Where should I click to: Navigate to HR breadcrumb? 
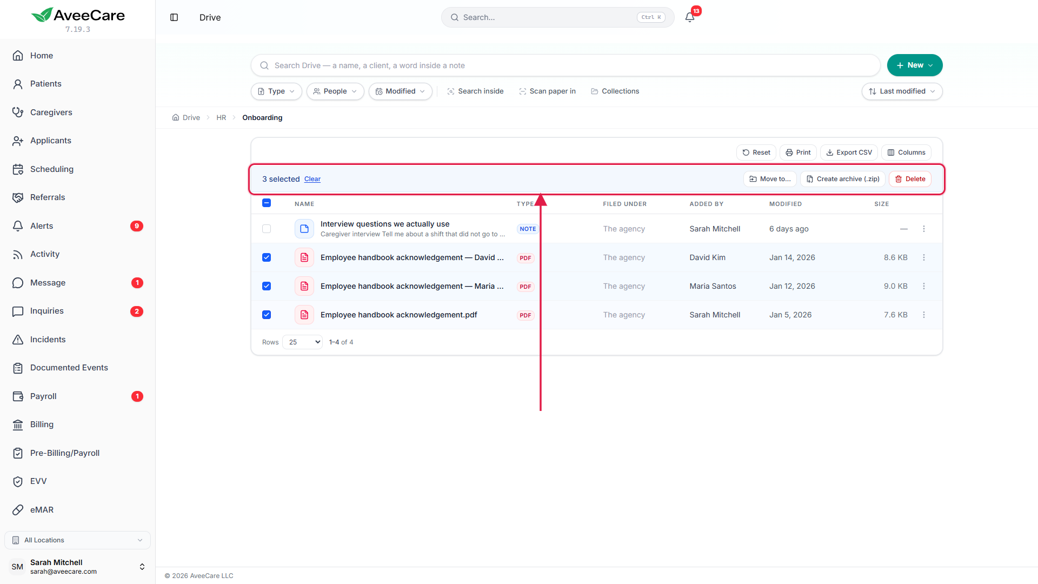(x=221, y=118)
